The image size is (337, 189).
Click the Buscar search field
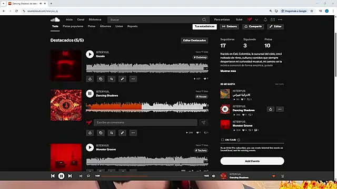158,20
